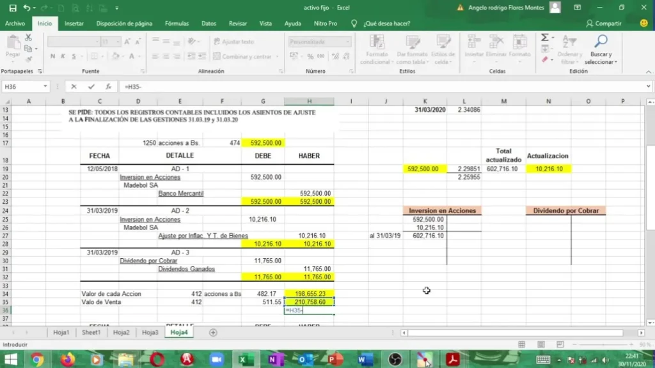Click the AutoSum sigma icon
This screenshot has height=368, width=655.
[545, 38]
